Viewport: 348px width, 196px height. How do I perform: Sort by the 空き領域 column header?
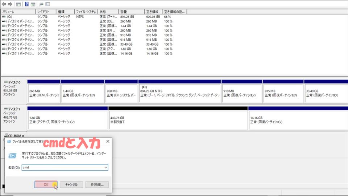click(x=153, y=12)
